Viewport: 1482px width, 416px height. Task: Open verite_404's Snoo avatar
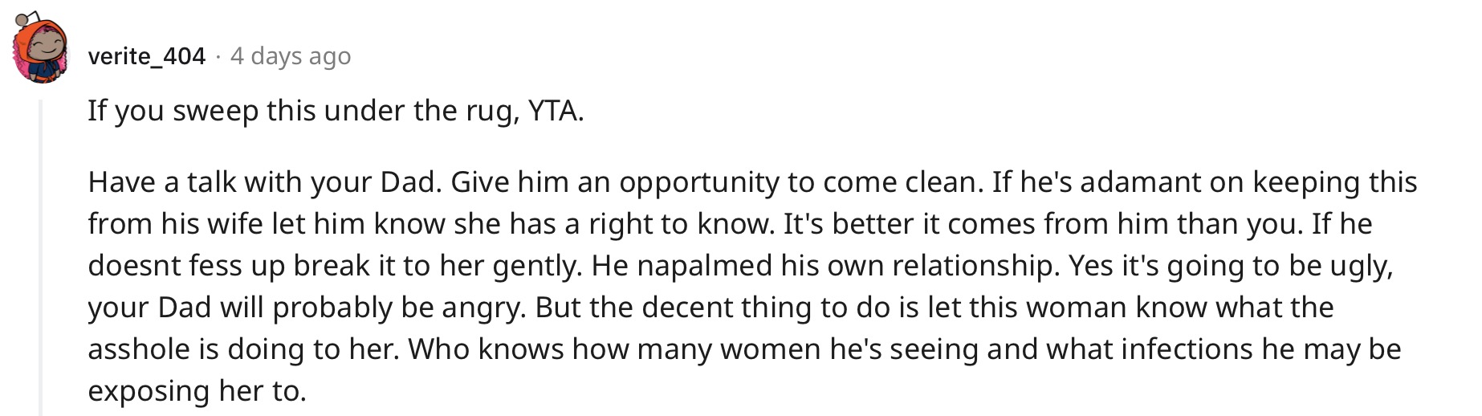pyautogui.click(x=41, y=48)
